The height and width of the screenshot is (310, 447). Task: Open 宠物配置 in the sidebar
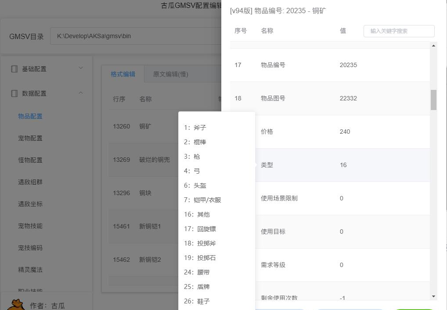30,138
